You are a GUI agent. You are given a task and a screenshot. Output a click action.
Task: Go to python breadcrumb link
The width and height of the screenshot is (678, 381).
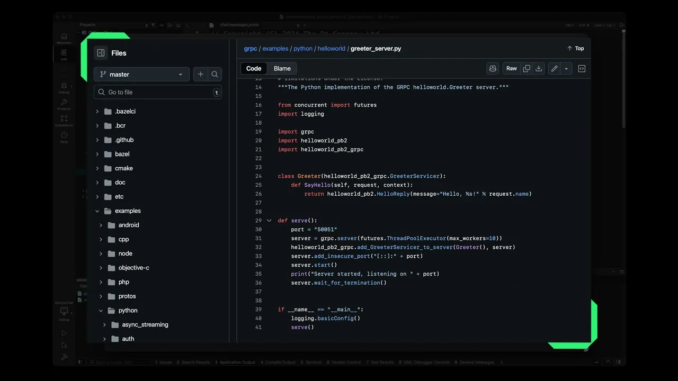(x=303, y=49)
